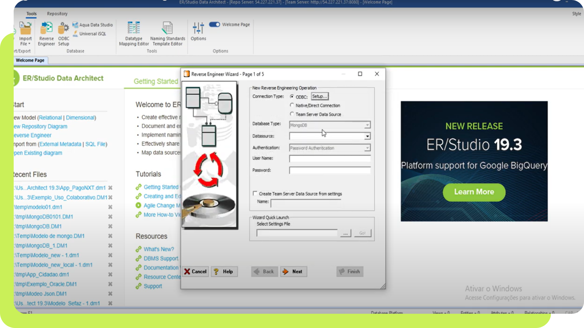Remove Modelo_new - 1.dm1 recent entry
Viewport: 584px width, 328px height.
pos(110,255)
